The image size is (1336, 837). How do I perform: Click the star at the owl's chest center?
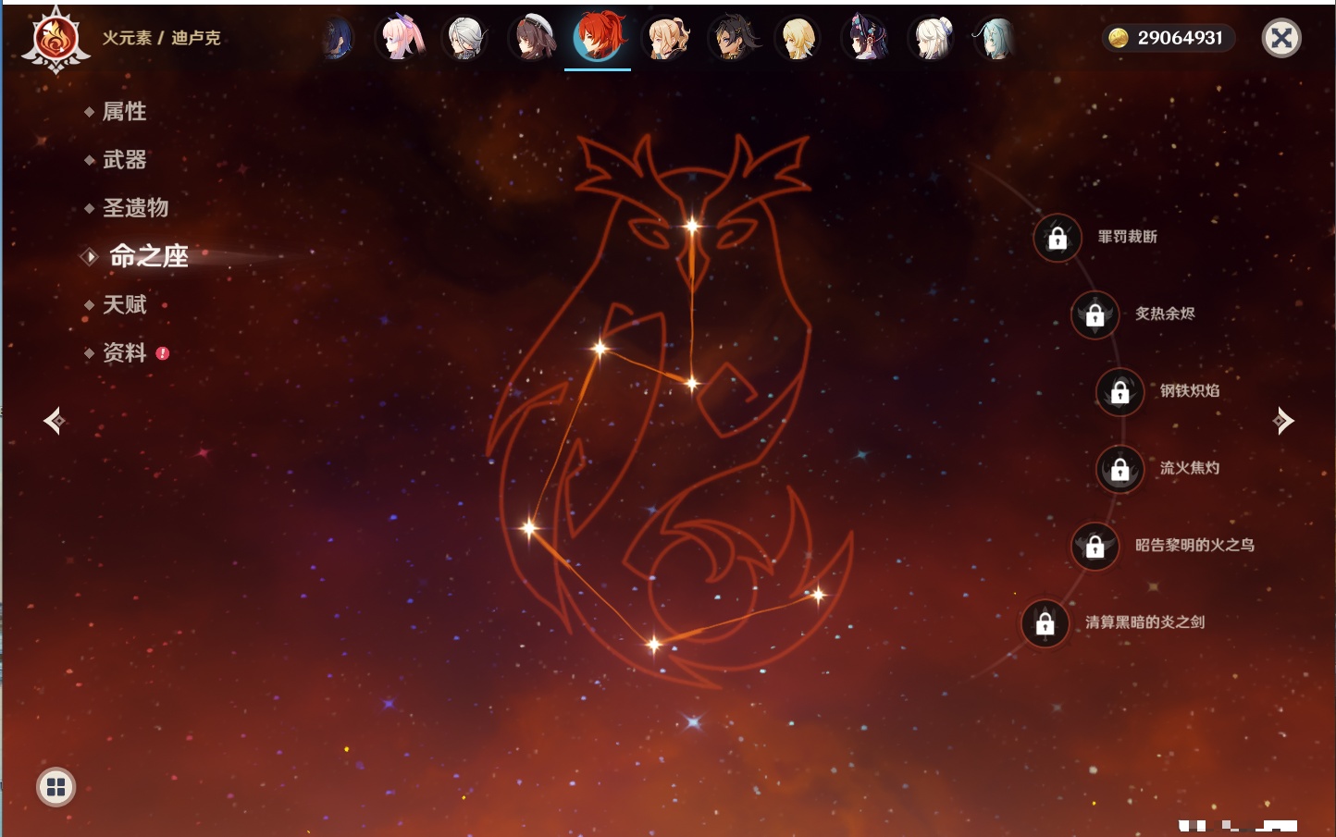click(692, 383)
